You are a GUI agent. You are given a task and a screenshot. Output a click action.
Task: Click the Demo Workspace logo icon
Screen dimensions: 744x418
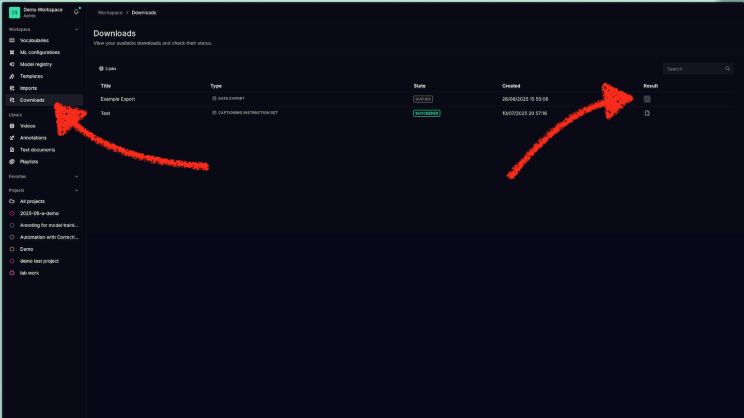(x=14, y=12)
